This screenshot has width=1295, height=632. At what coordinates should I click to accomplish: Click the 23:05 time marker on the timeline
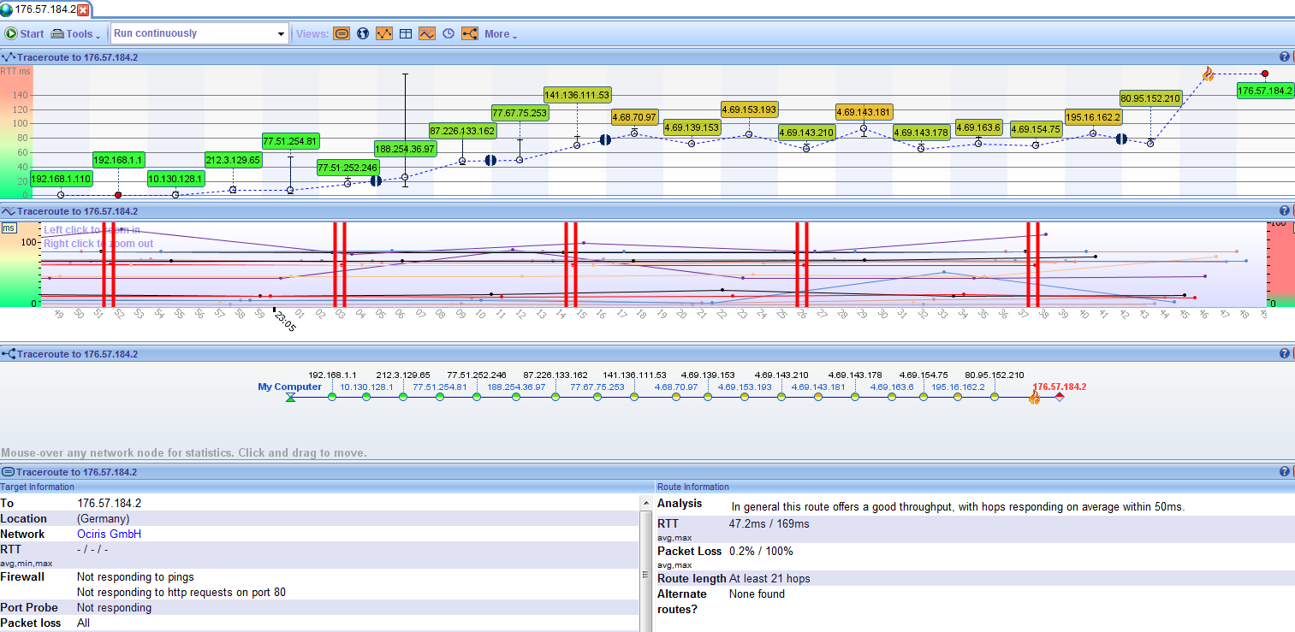click(x=283, y=321)
